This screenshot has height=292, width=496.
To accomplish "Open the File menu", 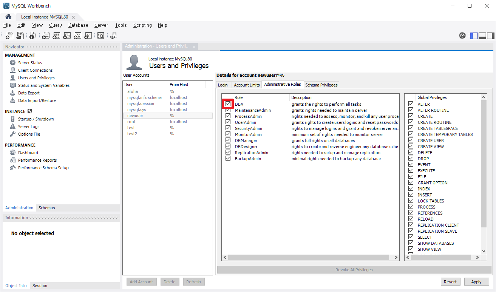I will (x=7, y=25).
